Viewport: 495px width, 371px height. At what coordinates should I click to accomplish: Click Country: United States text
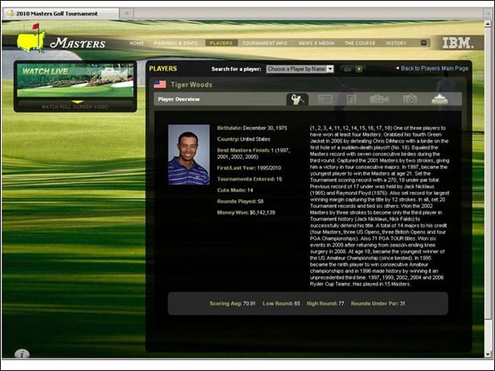[x=244, y=139]
